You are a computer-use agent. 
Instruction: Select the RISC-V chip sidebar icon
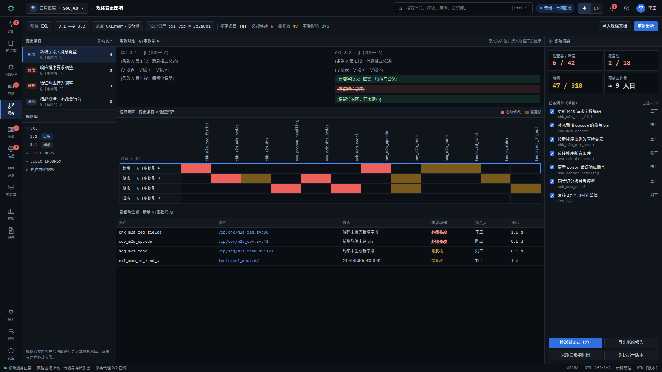[11, 70]
